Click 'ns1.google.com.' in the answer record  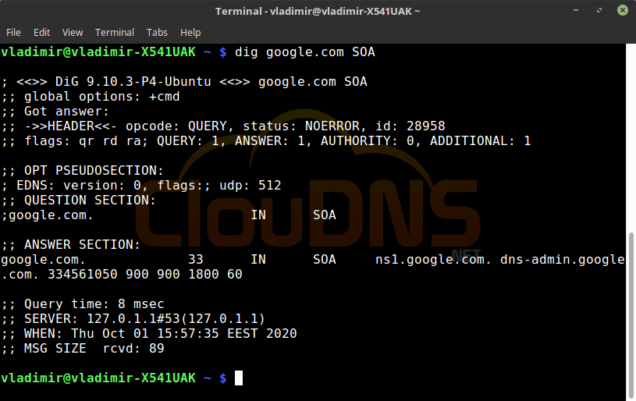tap(434, 260)
